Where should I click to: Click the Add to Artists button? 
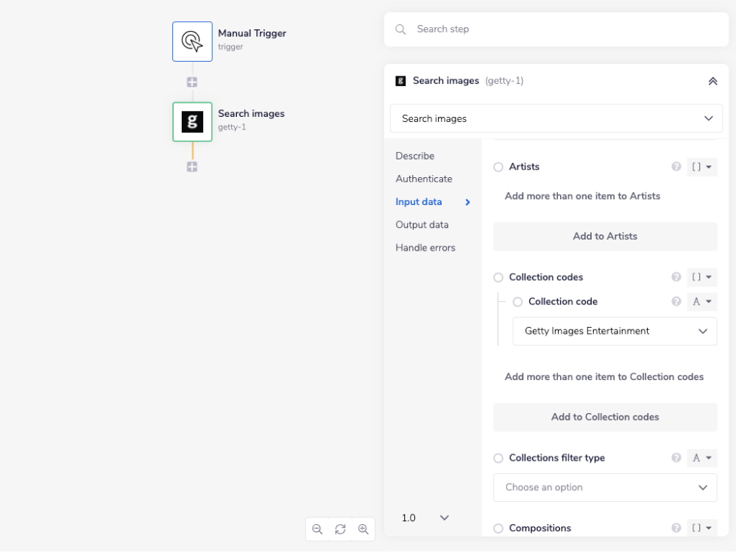[604, 237]
